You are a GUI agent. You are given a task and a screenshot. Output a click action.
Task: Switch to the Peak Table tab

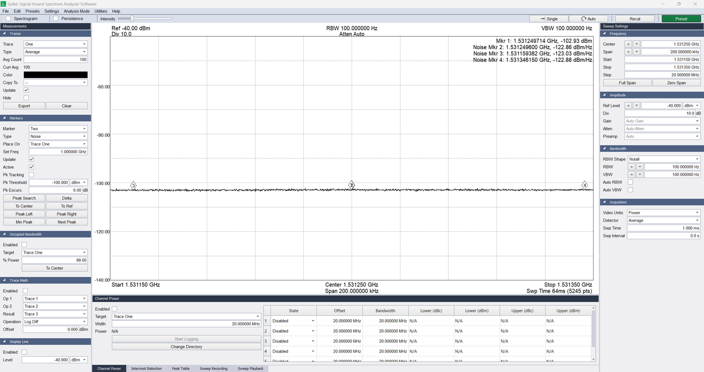[180, 368]
